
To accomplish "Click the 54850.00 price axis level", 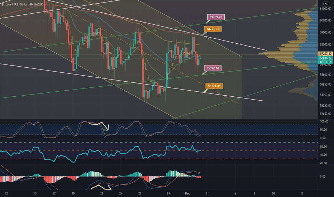I will click(x=325, y=84).
